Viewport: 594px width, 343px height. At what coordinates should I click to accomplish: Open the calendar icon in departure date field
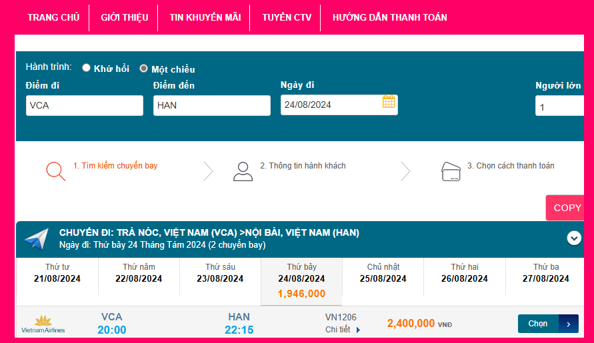tap(389, 102)
